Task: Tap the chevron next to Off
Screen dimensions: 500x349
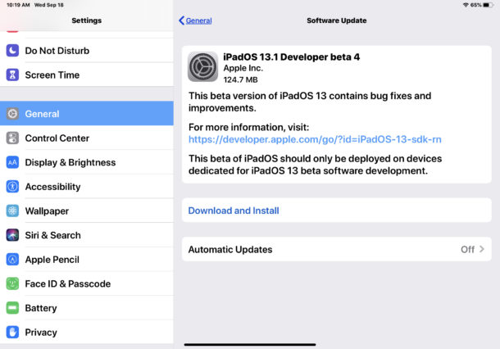Action: 482,249
